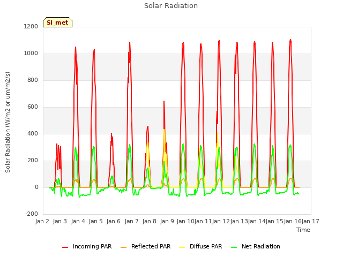Click the Diffuse PAR legend entry
The width and height of the screenshot is (343, 257).
(x=200, y=246)
